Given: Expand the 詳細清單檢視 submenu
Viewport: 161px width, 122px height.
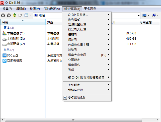Looking at the screenshot, I should click(x=87, y=25).
